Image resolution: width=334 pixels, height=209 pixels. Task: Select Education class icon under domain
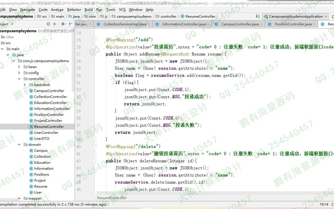click(31, 162)
